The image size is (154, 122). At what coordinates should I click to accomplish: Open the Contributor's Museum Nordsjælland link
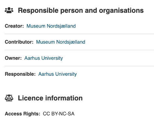pos(61,42)
